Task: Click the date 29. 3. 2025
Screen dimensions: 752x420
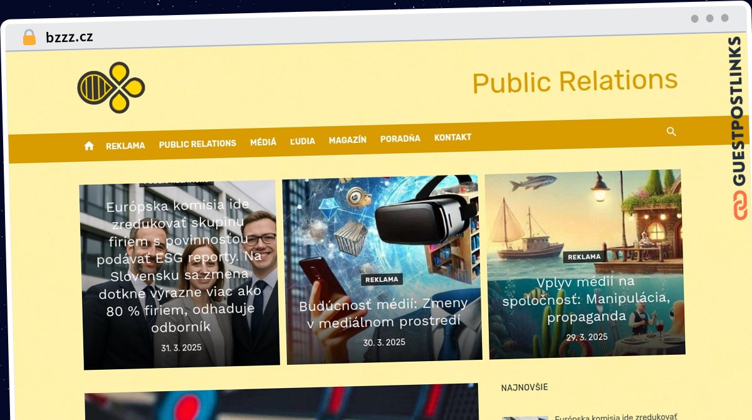Action: tap(587, 337)
